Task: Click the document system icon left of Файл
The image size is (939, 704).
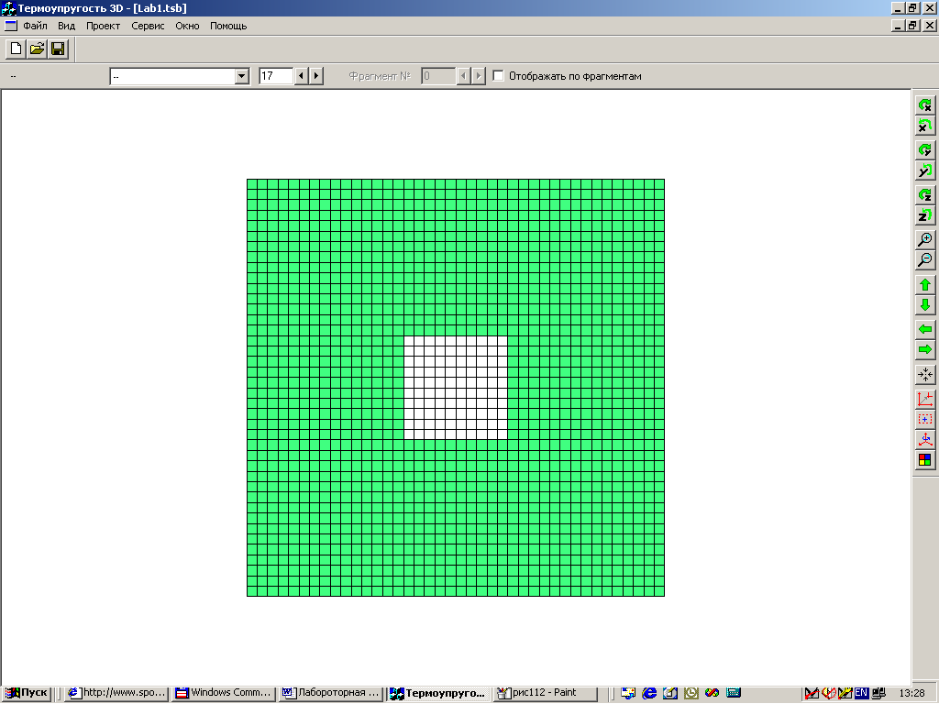Action: pos(11,26)
